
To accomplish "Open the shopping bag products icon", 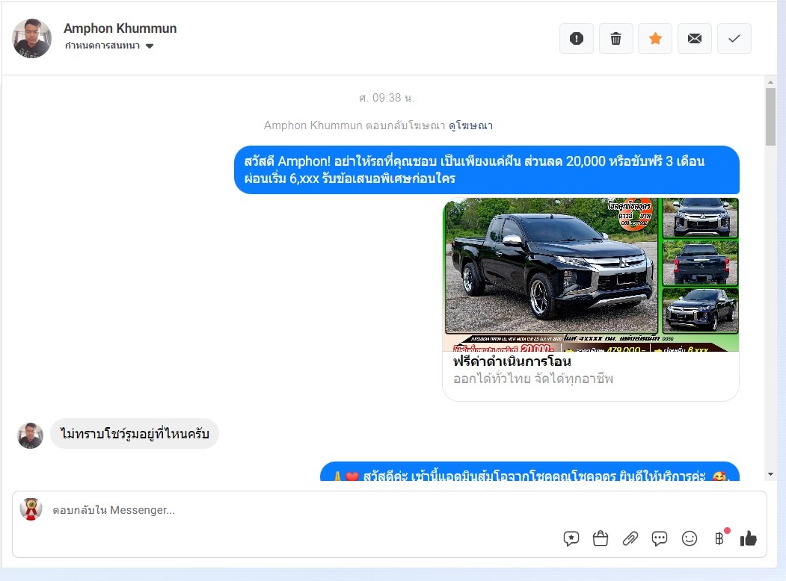I will [x=601, y=538].
